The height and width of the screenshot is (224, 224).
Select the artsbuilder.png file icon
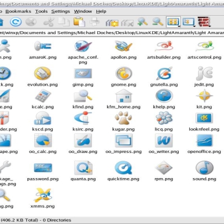pos(164,46)
